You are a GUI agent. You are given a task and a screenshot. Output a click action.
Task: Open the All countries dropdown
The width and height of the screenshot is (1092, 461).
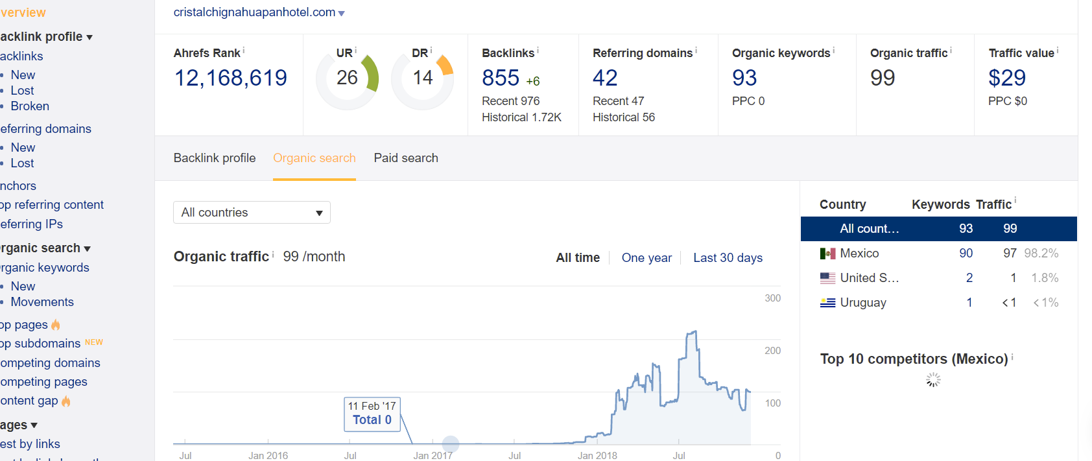coord(252,213)
